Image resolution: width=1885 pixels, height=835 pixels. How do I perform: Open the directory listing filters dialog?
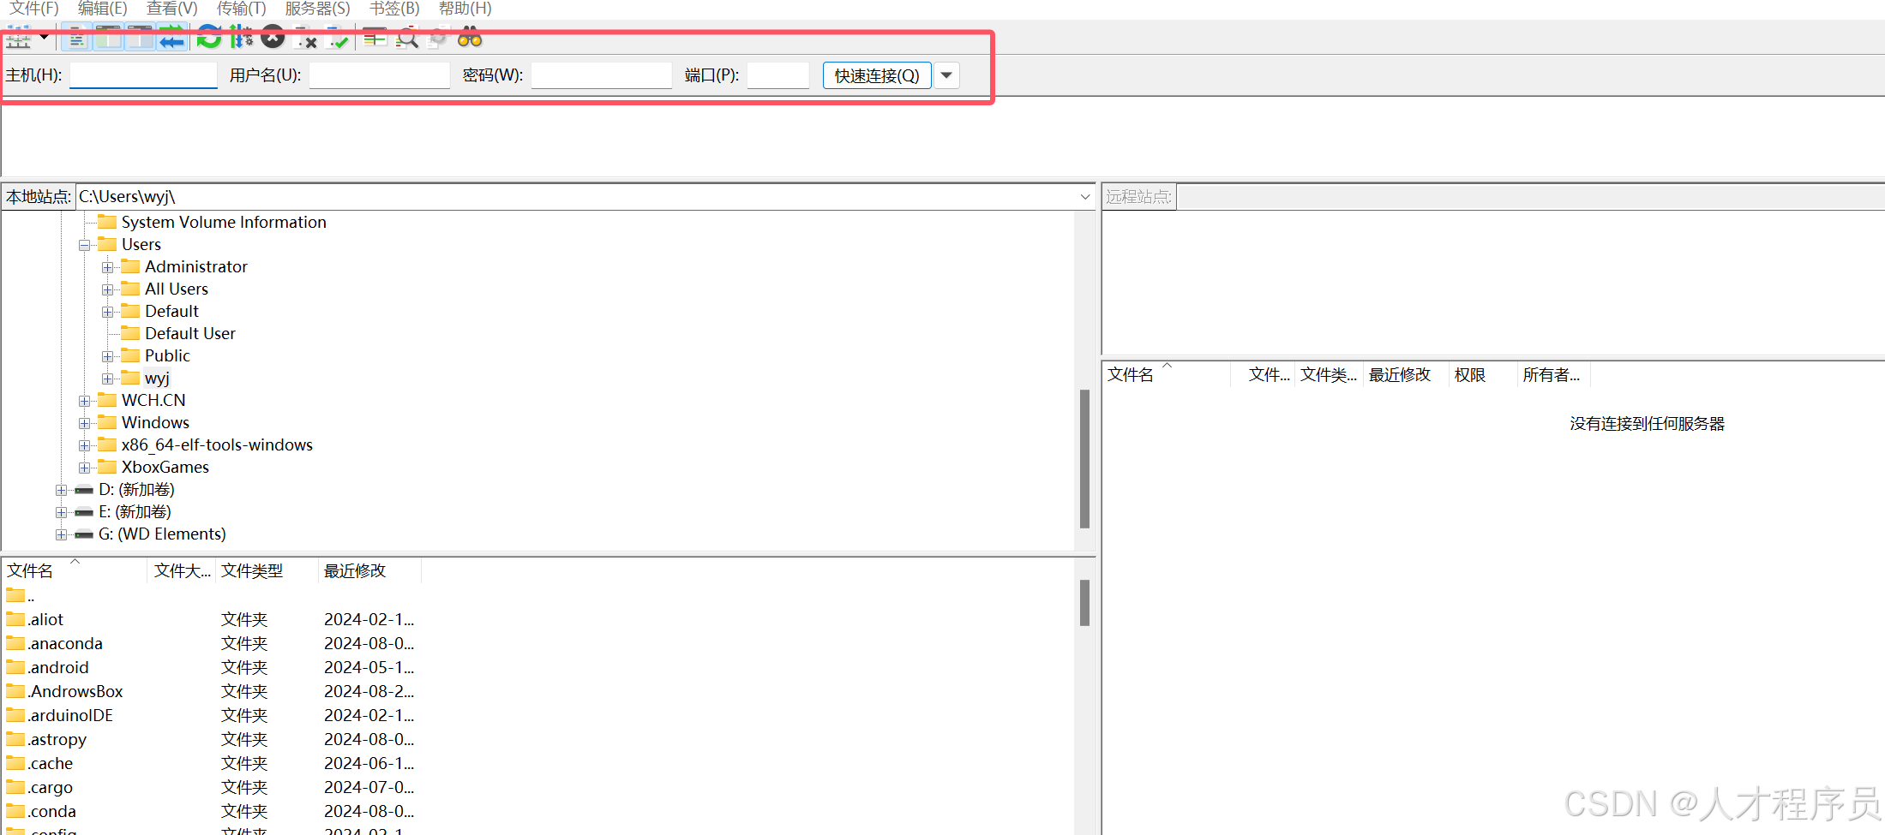click(x=375, y=39)
